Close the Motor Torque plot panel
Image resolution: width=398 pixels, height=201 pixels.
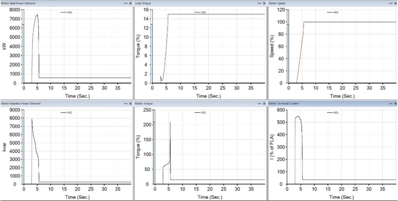point(264,104)
